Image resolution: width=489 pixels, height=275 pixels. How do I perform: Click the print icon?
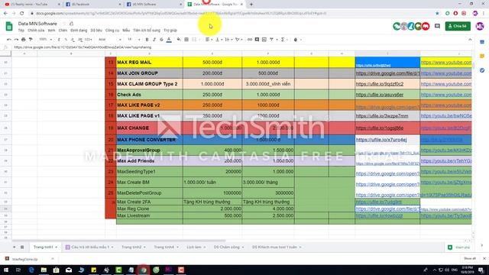24,40
